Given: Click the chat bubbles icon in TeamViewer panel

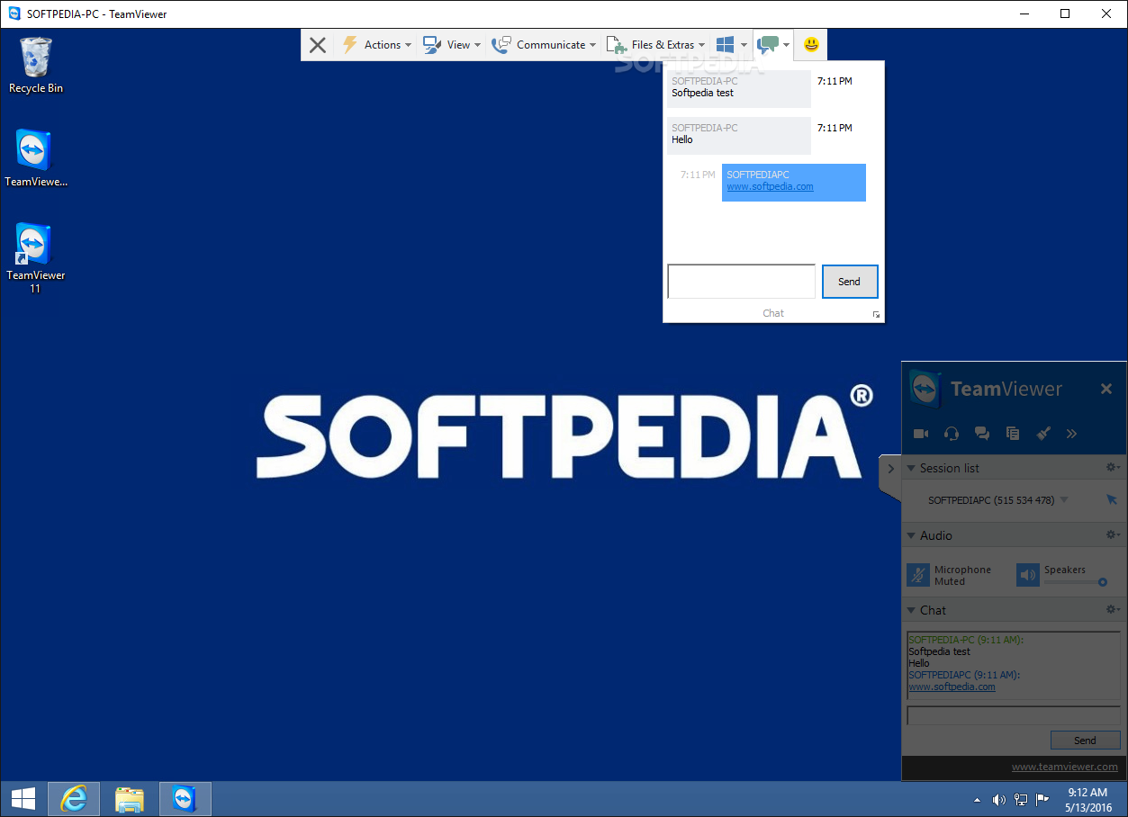Looking at the screenshot, I should coord(982,434).
